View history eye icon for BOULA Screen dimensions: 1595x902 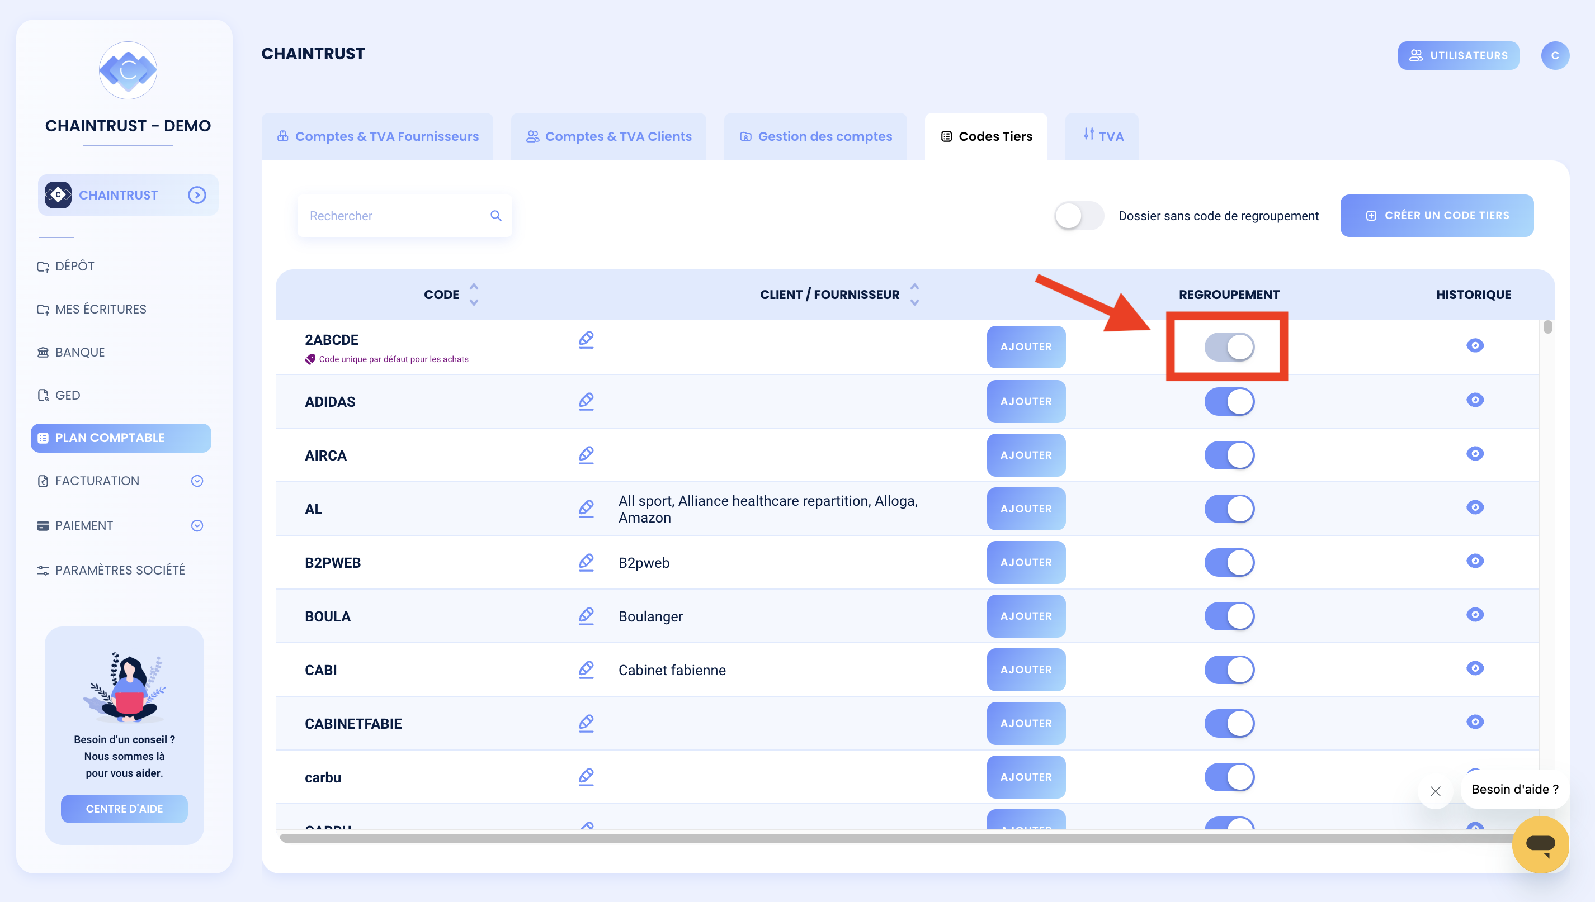pos(1475,614)
